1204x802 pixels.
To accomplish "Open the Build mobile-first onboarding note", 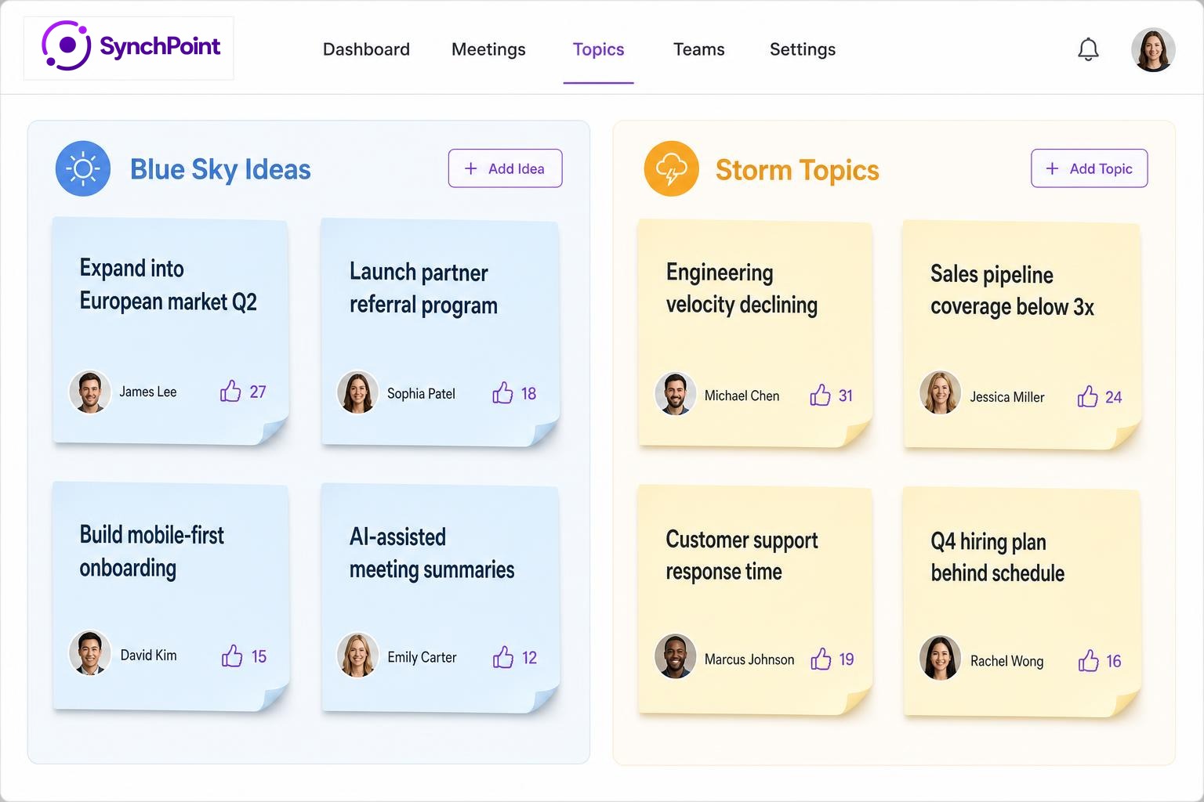I will click(170, 596).
